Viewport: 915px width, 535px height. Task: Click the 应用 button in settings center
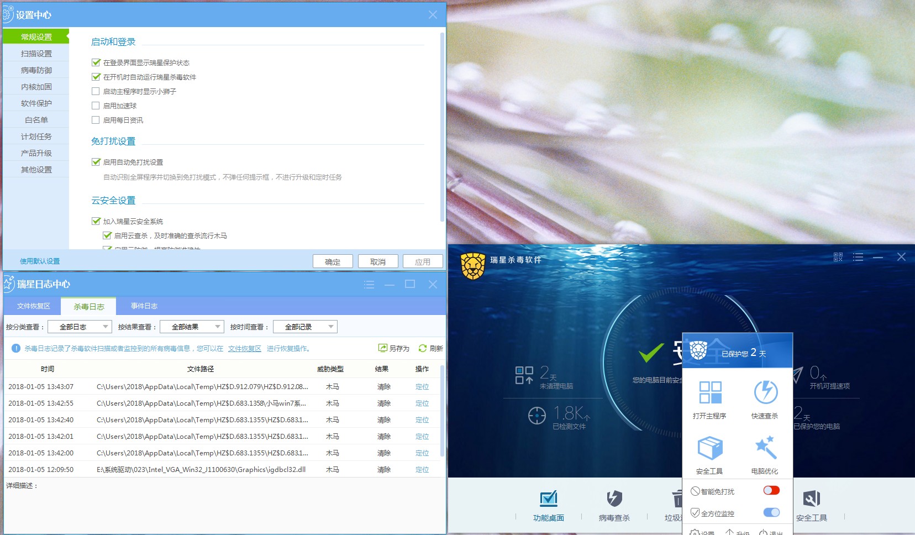[423, 261]
